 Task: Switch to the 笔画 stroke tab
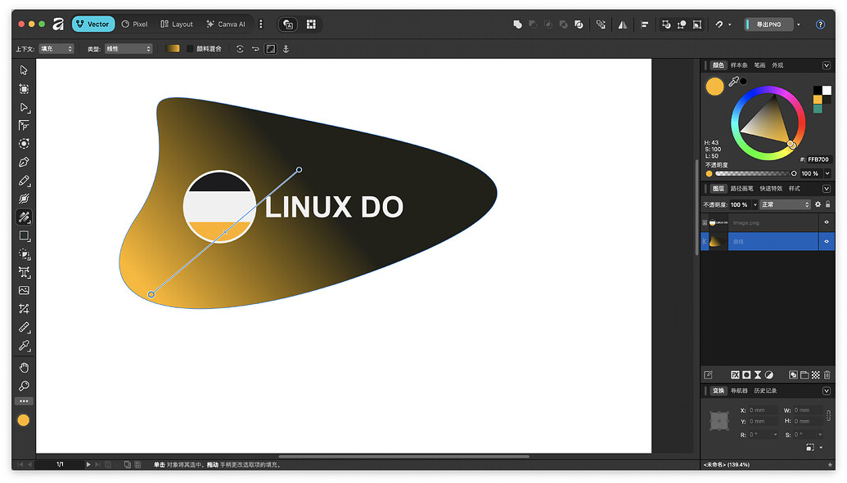pyautogui.click(x=759, y=65)
